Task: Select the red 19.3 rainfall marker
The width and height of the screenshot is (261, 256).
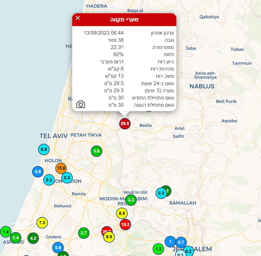Action: pos(125,224)
